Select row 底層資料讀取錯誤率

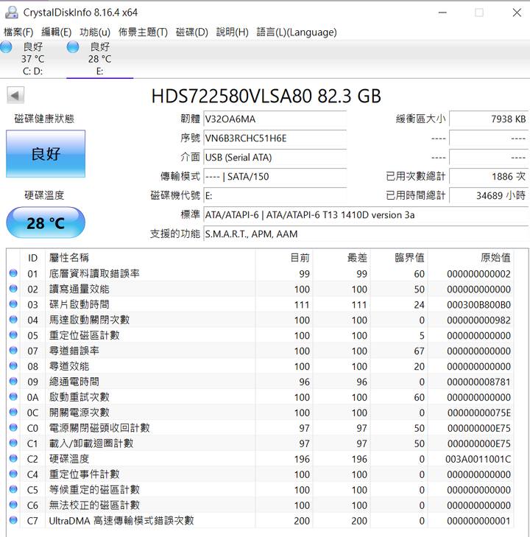tap(260, 273)
